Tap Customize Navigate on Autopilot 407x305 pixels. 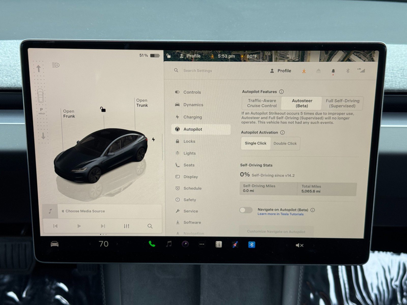(276, 231)
